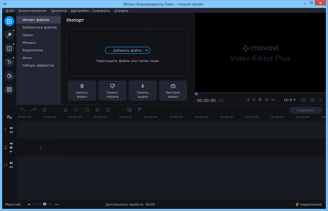Open the Titles (Tт) panel
Image resolution: width=328 pixels, height=211 pixels.
coord(9,62)
